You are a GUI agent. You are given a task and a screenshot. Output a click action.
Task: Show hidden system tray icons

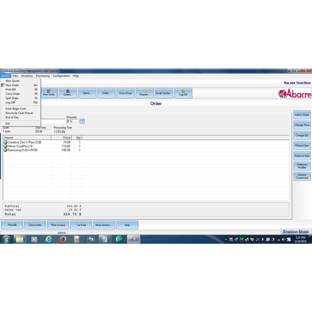coord(226,239)
